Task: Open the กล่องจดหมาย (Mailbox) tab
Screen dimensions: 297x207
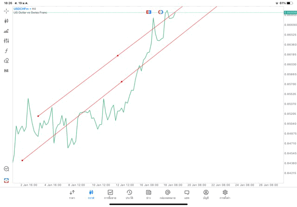Action: tap(168, 194)
